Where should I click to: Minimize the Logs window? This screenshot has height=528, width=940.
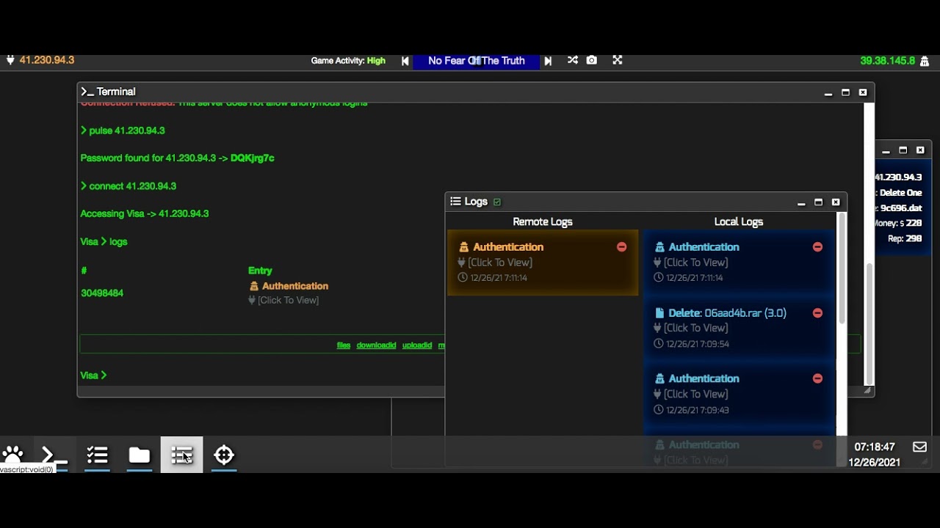(801, 202)
